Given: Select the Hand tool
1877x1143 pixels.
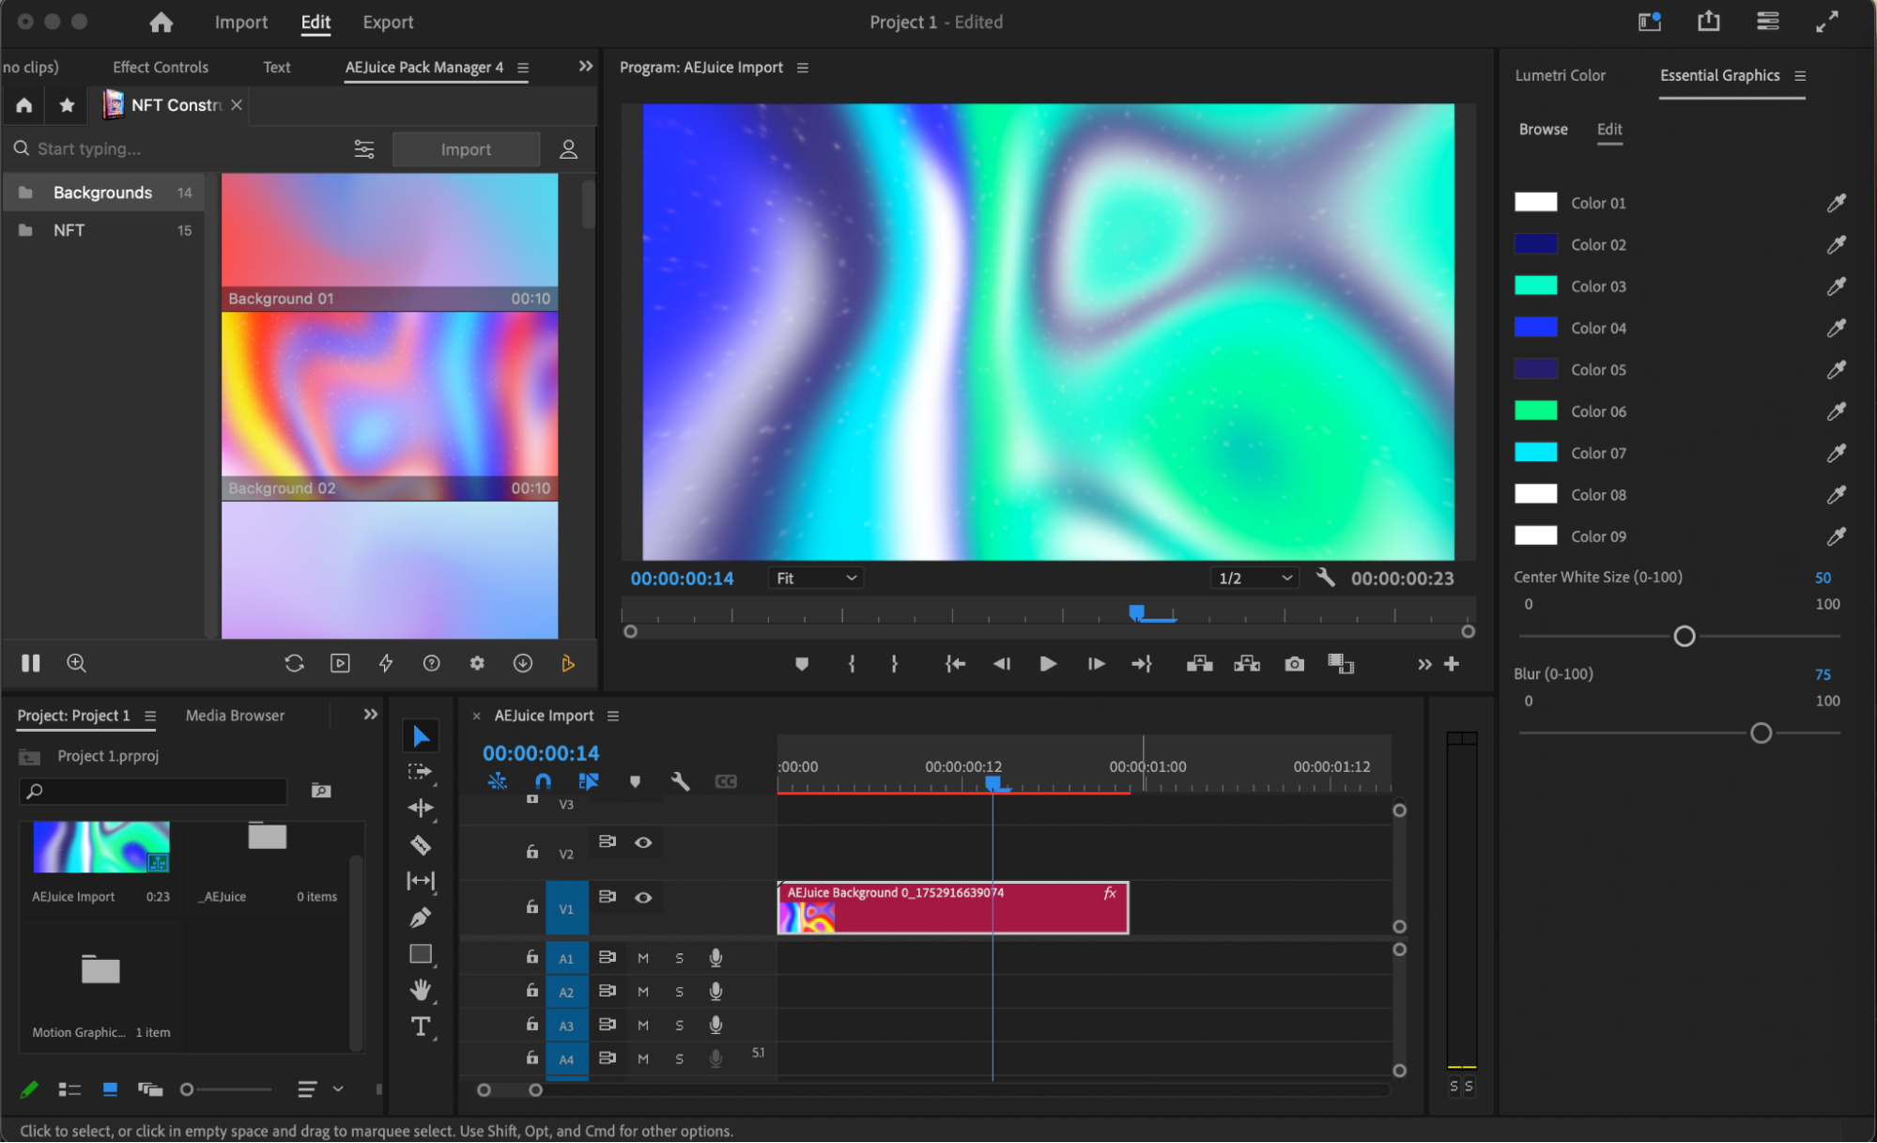Looking at the screenshot, I should 421,990.
